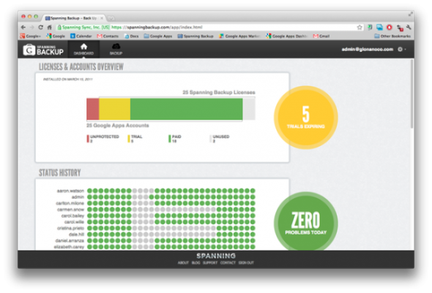Viewport: 432px width, 293px height.
Task: Click the green Paid bar segment
Action: point(187,109)
